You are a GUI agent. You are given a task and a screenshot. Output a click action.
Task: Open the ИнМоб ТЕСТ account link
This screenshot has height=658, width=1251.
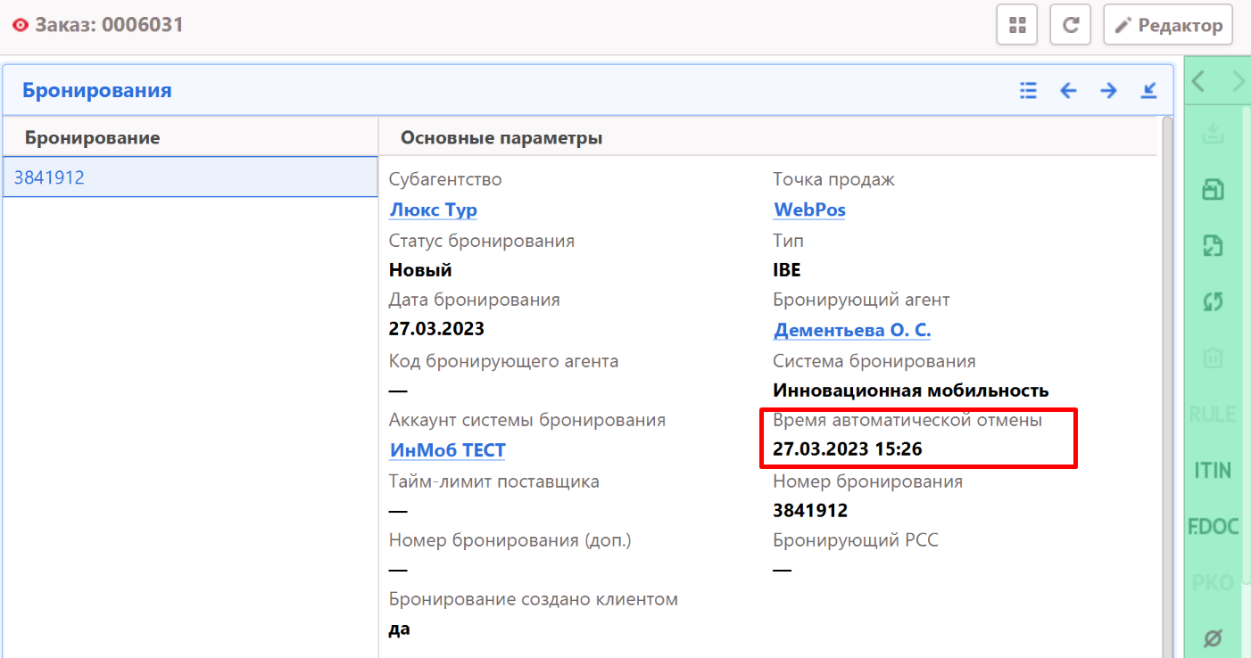pyautogui.click(x=447, y=451)
